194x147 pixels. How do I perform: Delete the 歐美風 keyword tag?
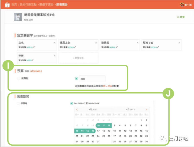click(x=137, y=43)
